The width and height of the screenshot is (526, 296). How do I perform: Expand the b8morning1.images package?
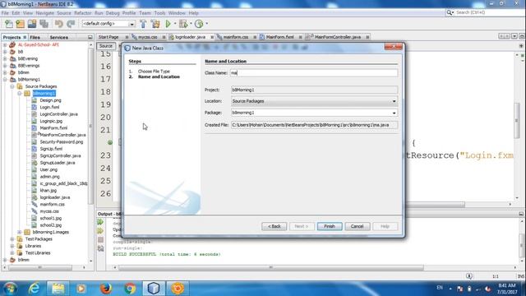20,232
